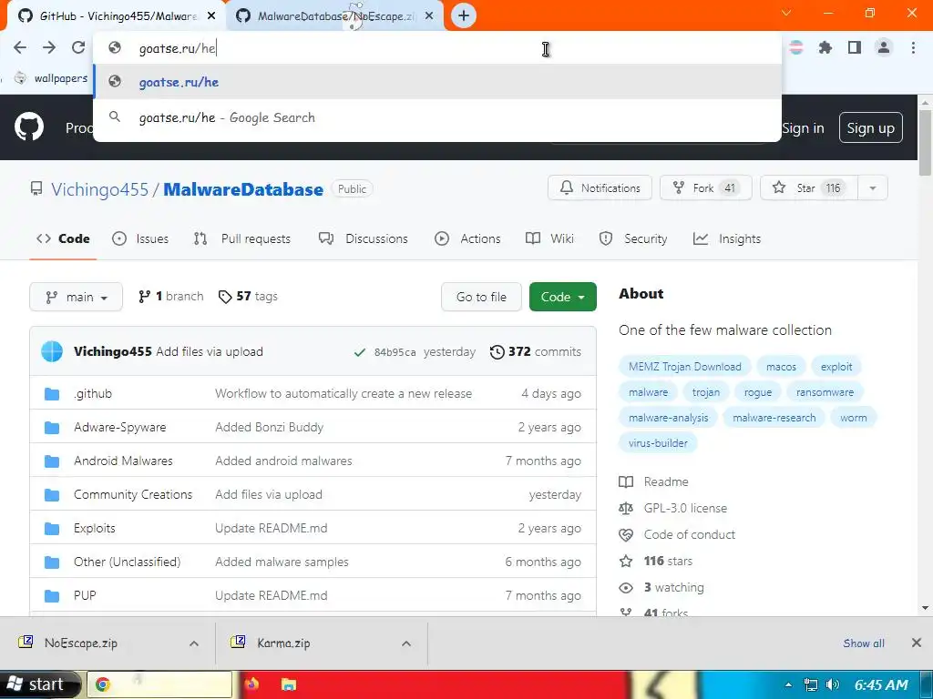Open the 57 tags list

point(248,296)
